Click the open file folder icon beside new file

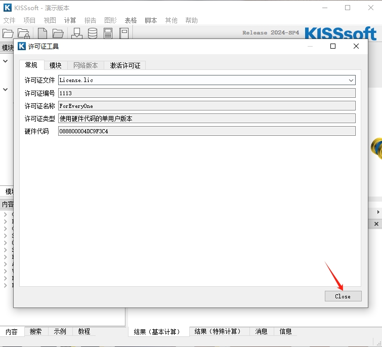[58, 33]
